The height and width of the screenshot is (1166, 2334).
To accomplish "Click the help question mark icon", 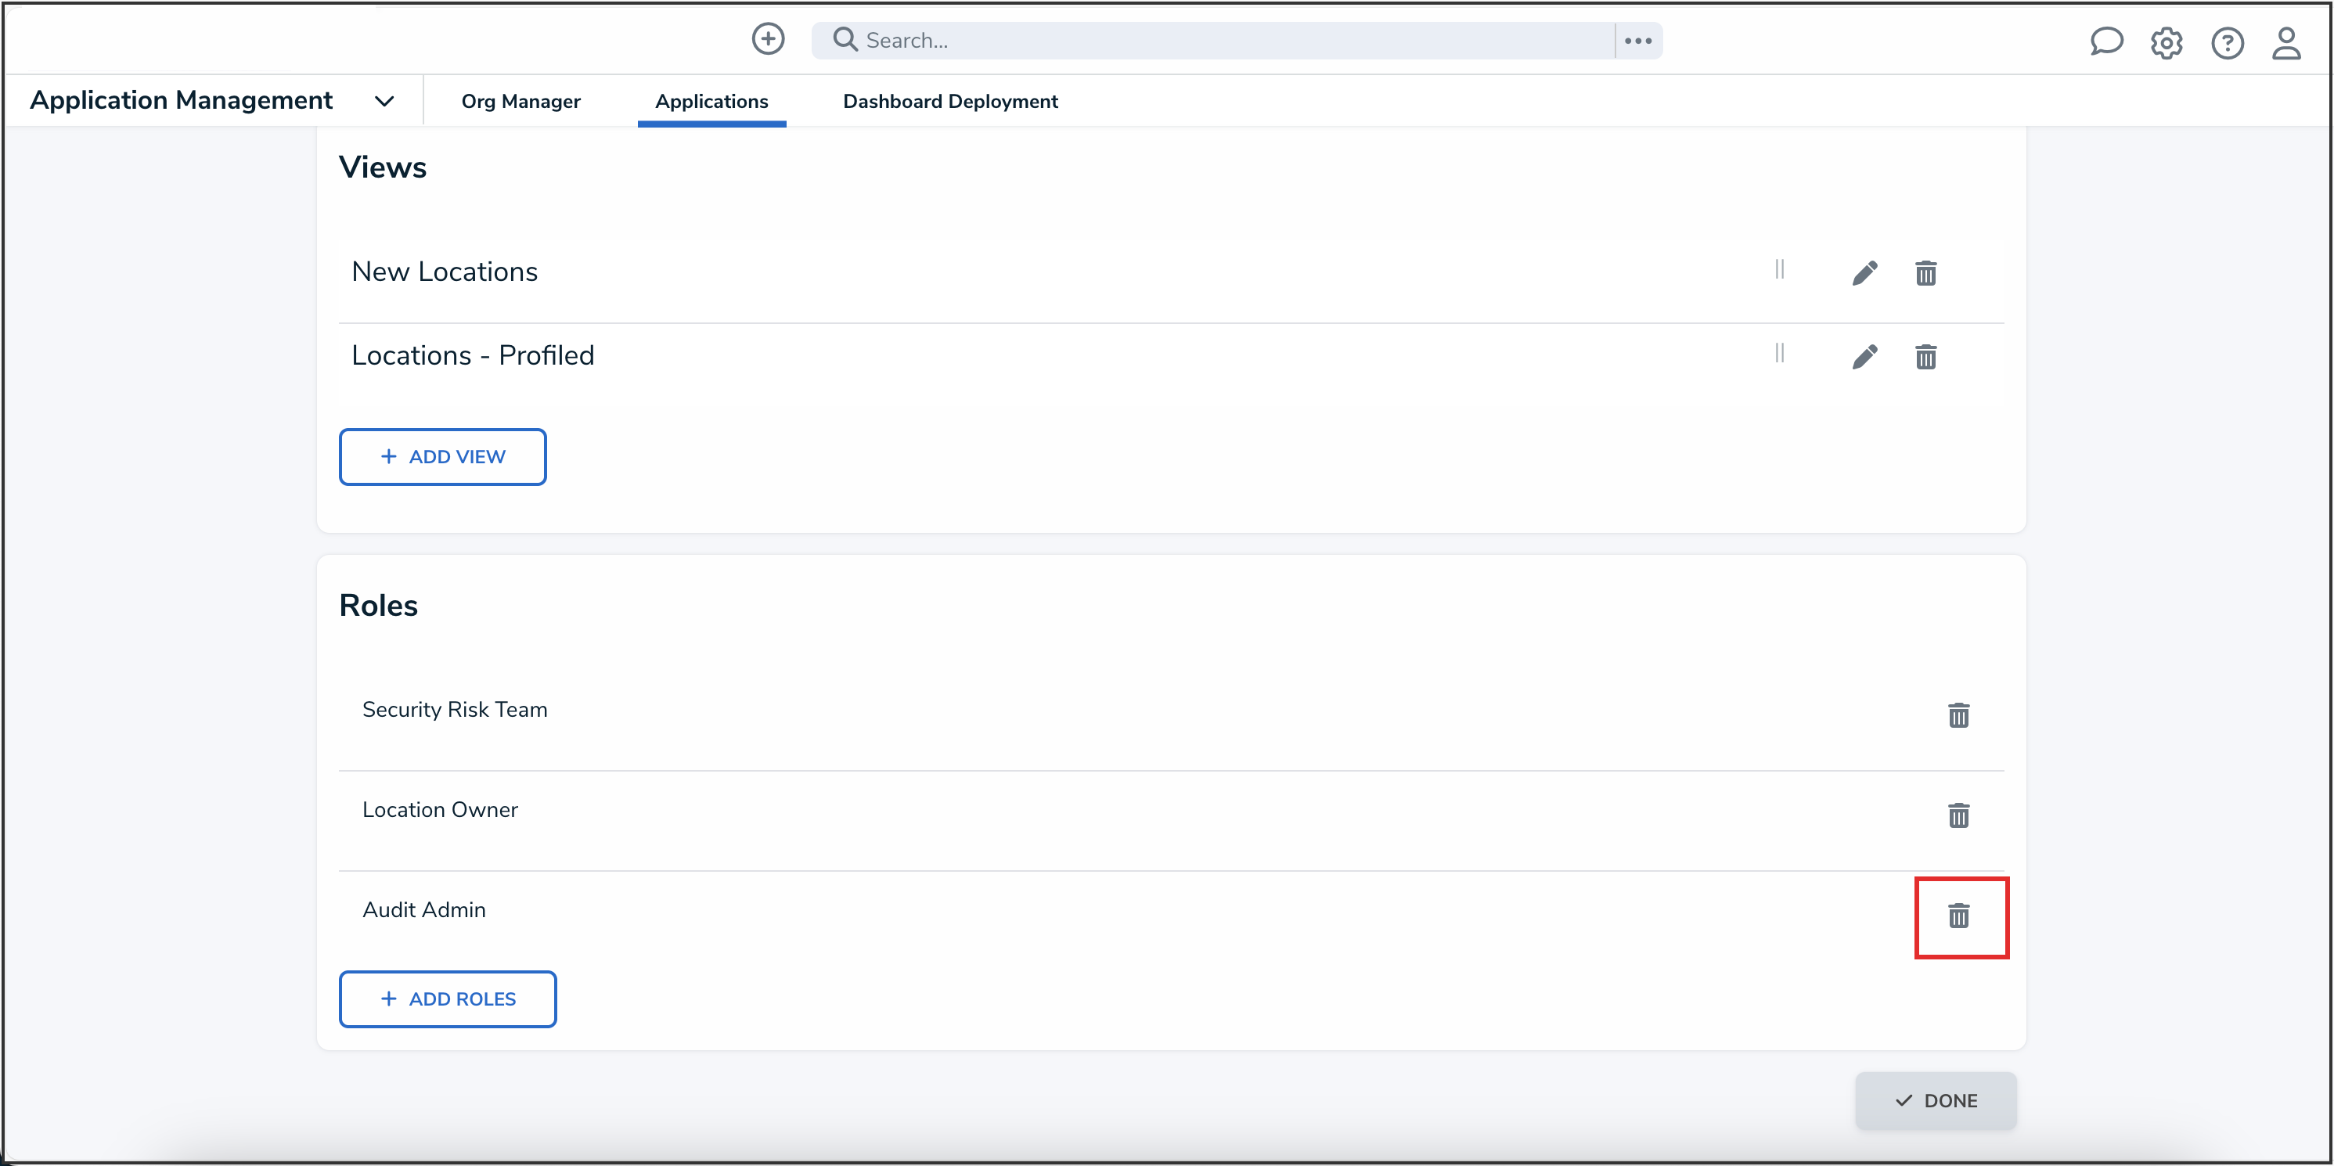I will 2226,42.
